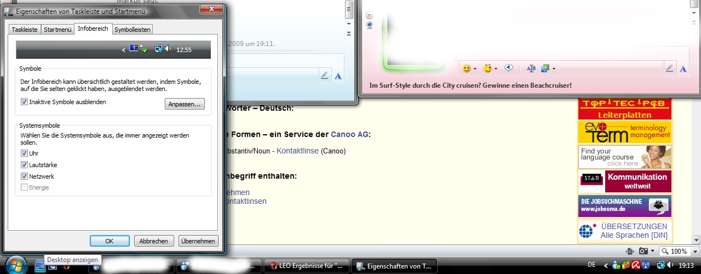Toggle the Uhr system symbol checkbox
The width and height of the screenshot is (701, 274).
[x=24, y=153]
